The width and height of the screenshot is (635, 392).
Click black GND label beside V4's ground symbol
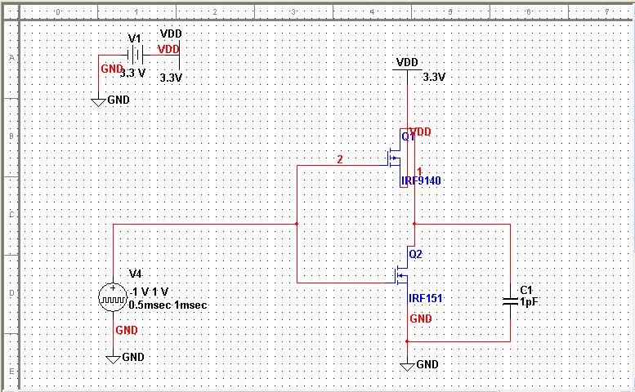tap(133, 357)
